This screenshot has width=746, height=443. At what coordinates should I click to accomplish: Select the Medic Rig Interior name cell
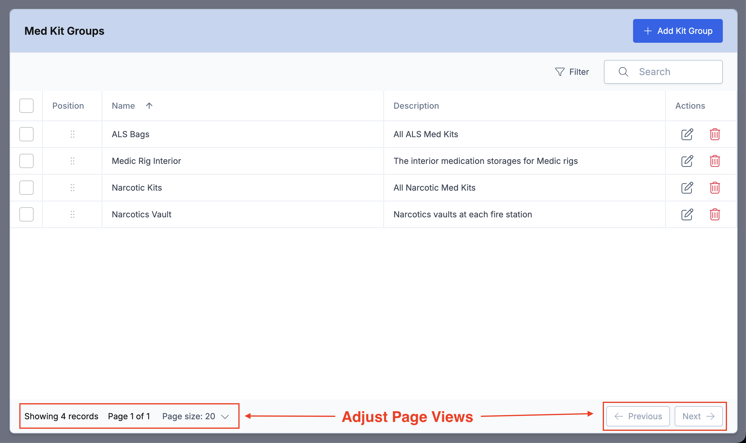tap(147, 161)
